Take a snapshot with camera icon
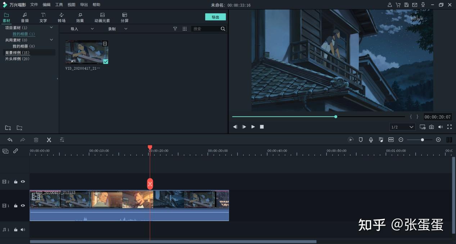This screenshot has width=456, height=244. click(x=432, y=127)
